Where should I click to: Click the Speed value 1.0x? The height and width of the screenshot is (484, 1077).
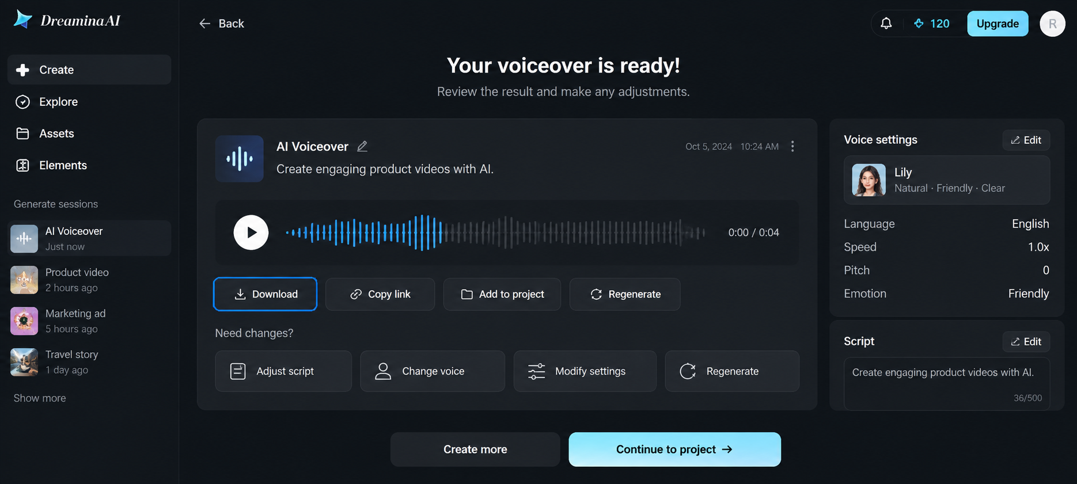click(1038, 247)
